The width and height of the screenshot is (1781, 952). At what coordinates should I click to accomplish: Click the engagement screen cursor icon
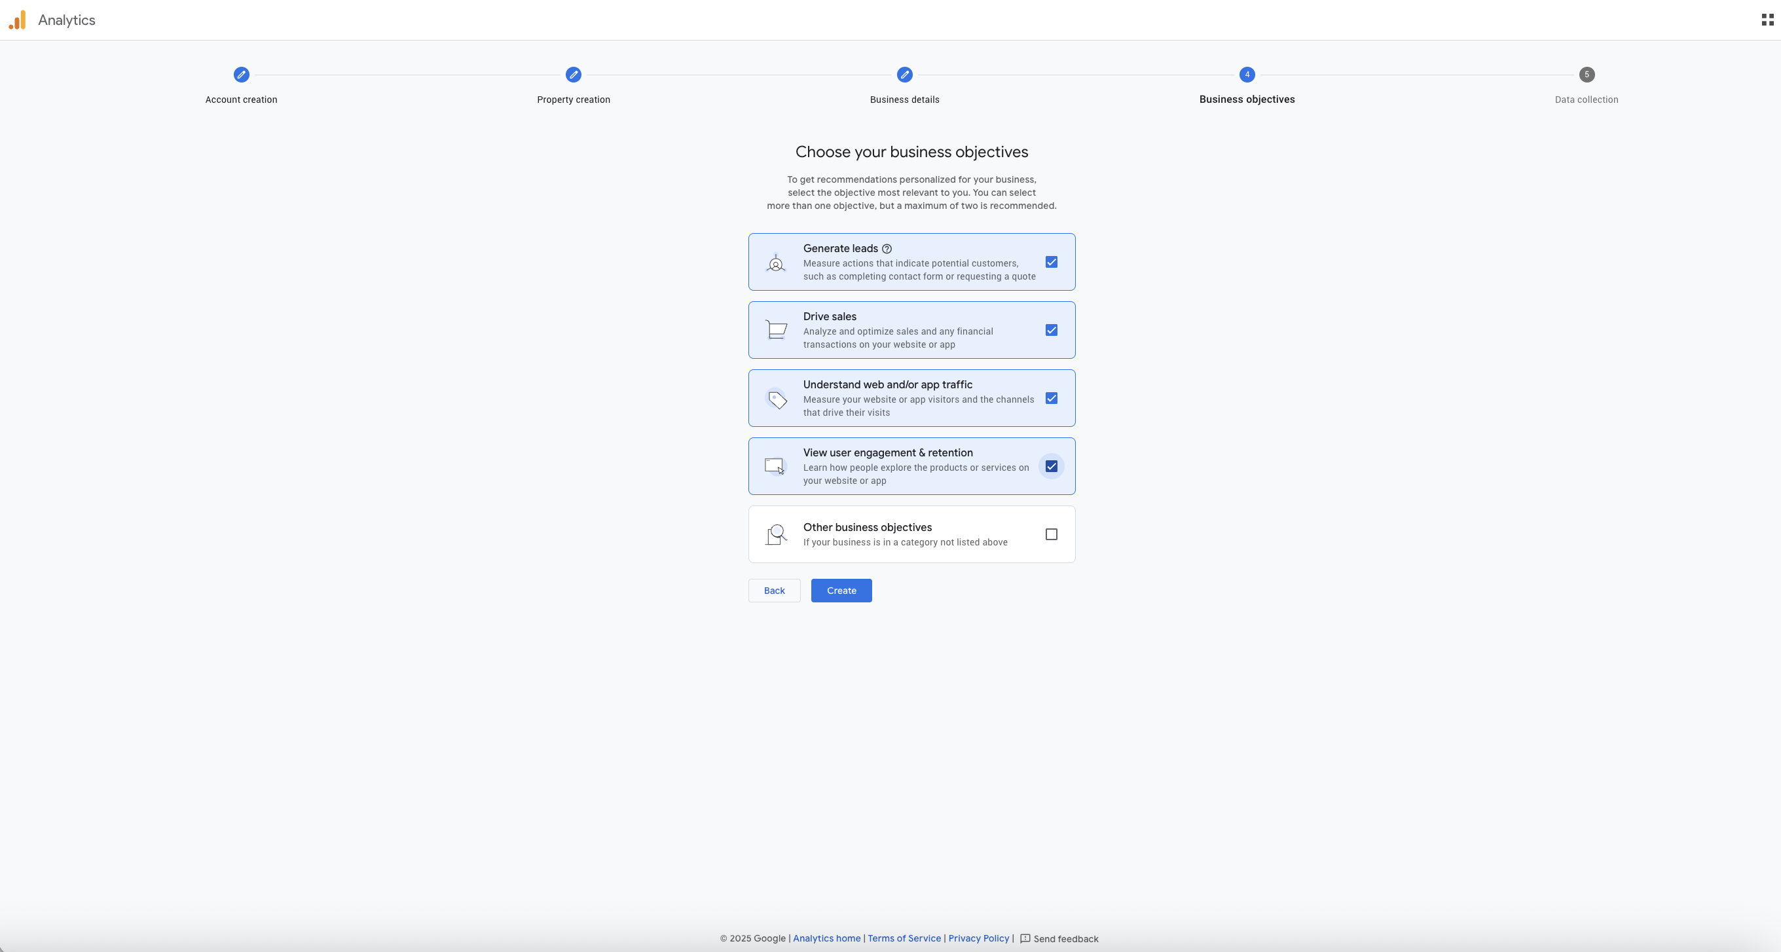tap(775, 467)
